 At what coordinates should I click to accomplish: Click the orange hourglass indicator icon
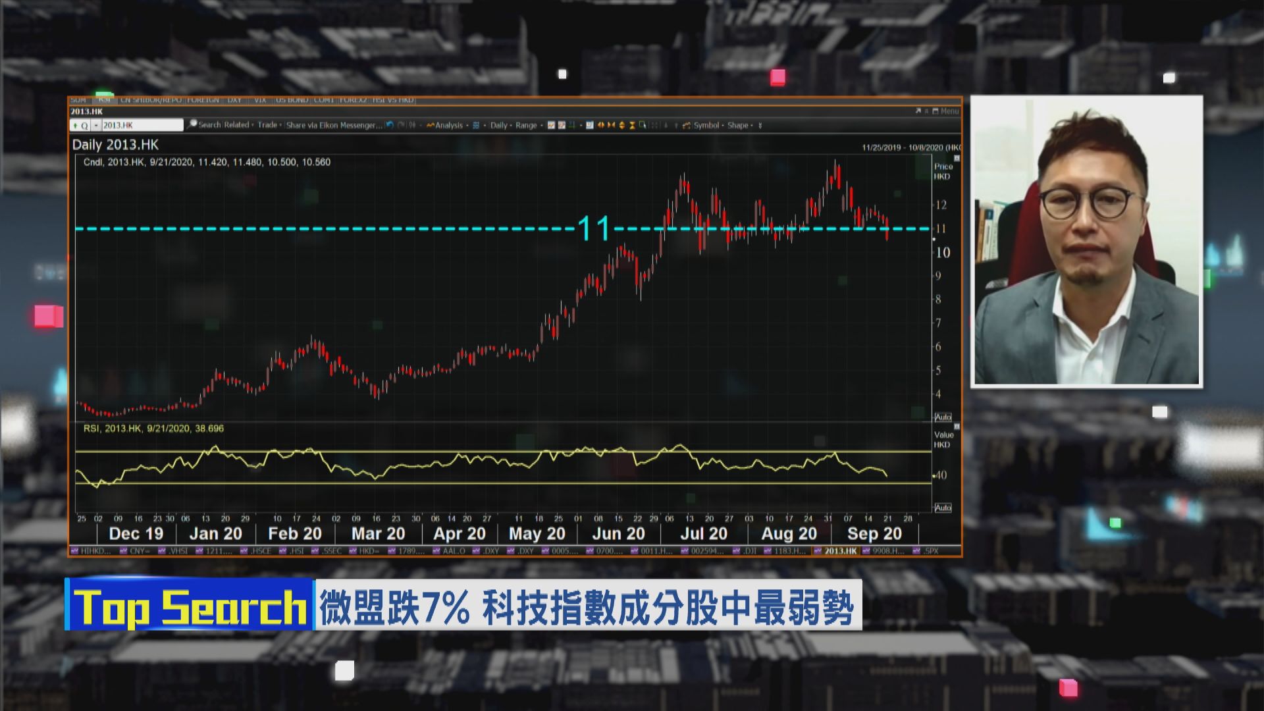(x=632, y=125)
